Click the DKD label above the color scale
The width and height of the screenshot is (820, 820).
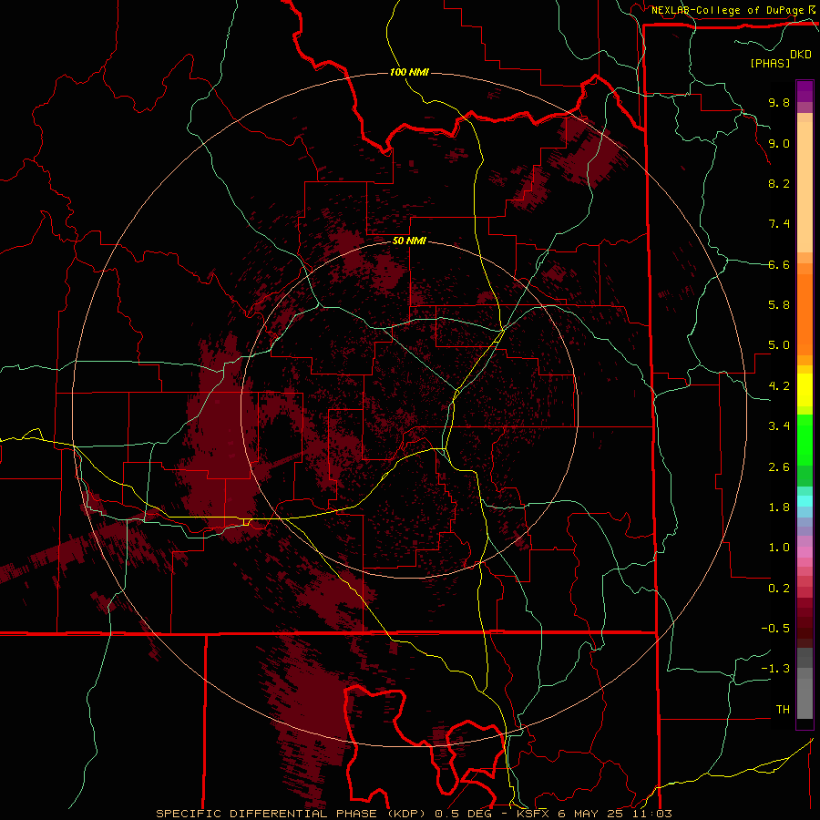[x=801, y=55]
